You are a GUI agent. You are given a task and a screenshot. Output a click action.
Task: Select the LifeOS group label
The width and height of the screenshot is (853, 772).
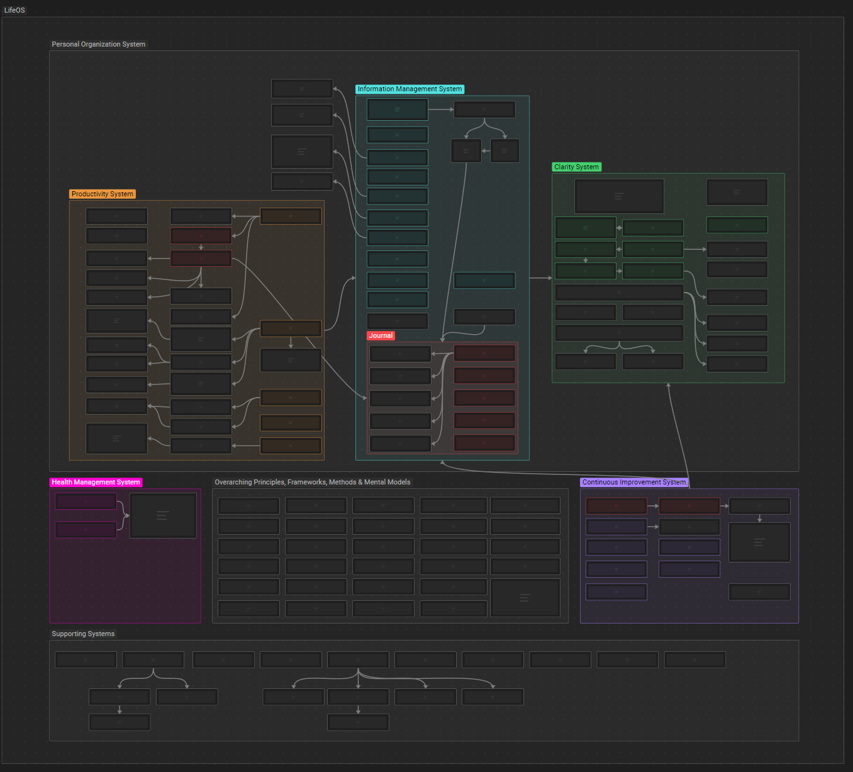pyautogui.click(x=14, y=10)
